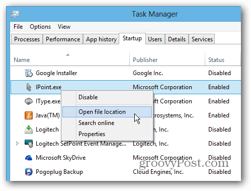
Task: Click Enabled status of Java(TM) row
Action: pos(219,115)
